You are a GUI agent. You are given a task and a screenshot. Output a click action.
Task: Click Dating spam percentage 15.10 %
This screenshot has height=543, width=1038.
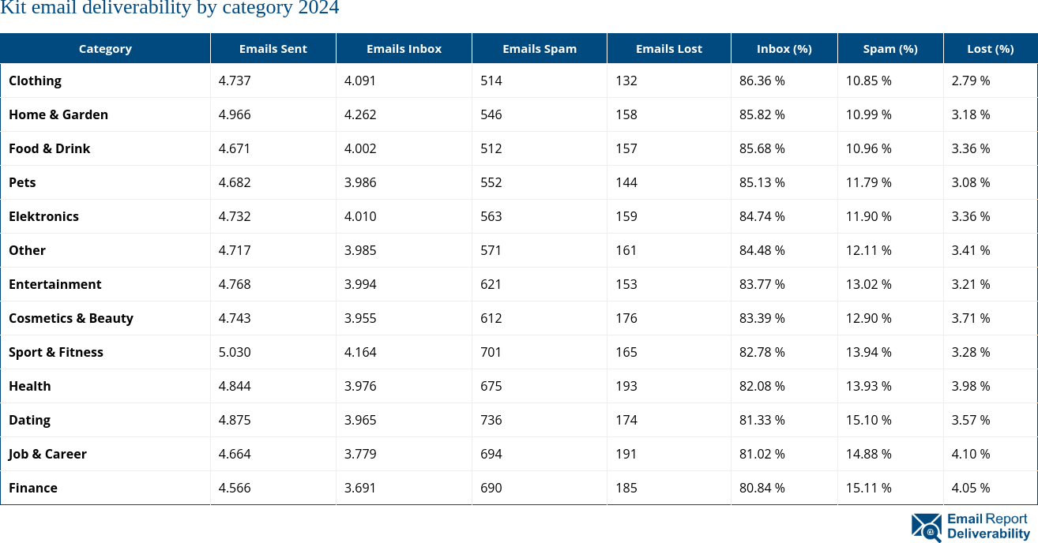(869, 420)
